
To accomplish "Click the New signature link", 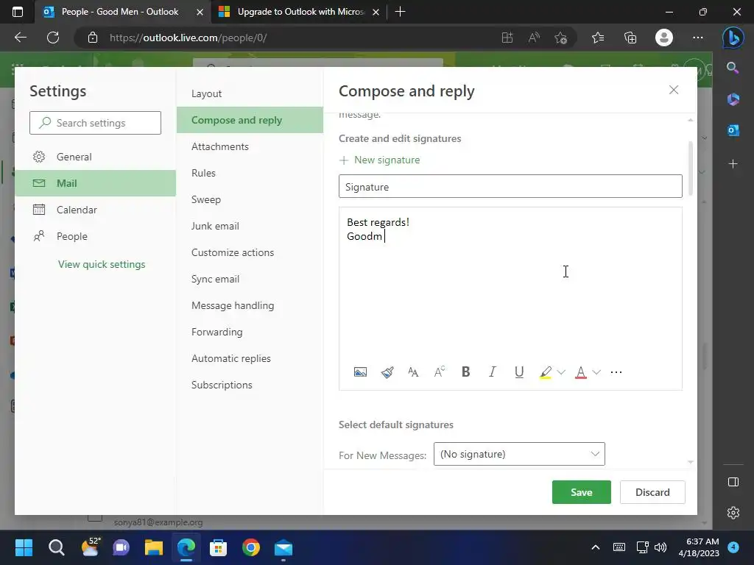I will click(x=379, y=160).
